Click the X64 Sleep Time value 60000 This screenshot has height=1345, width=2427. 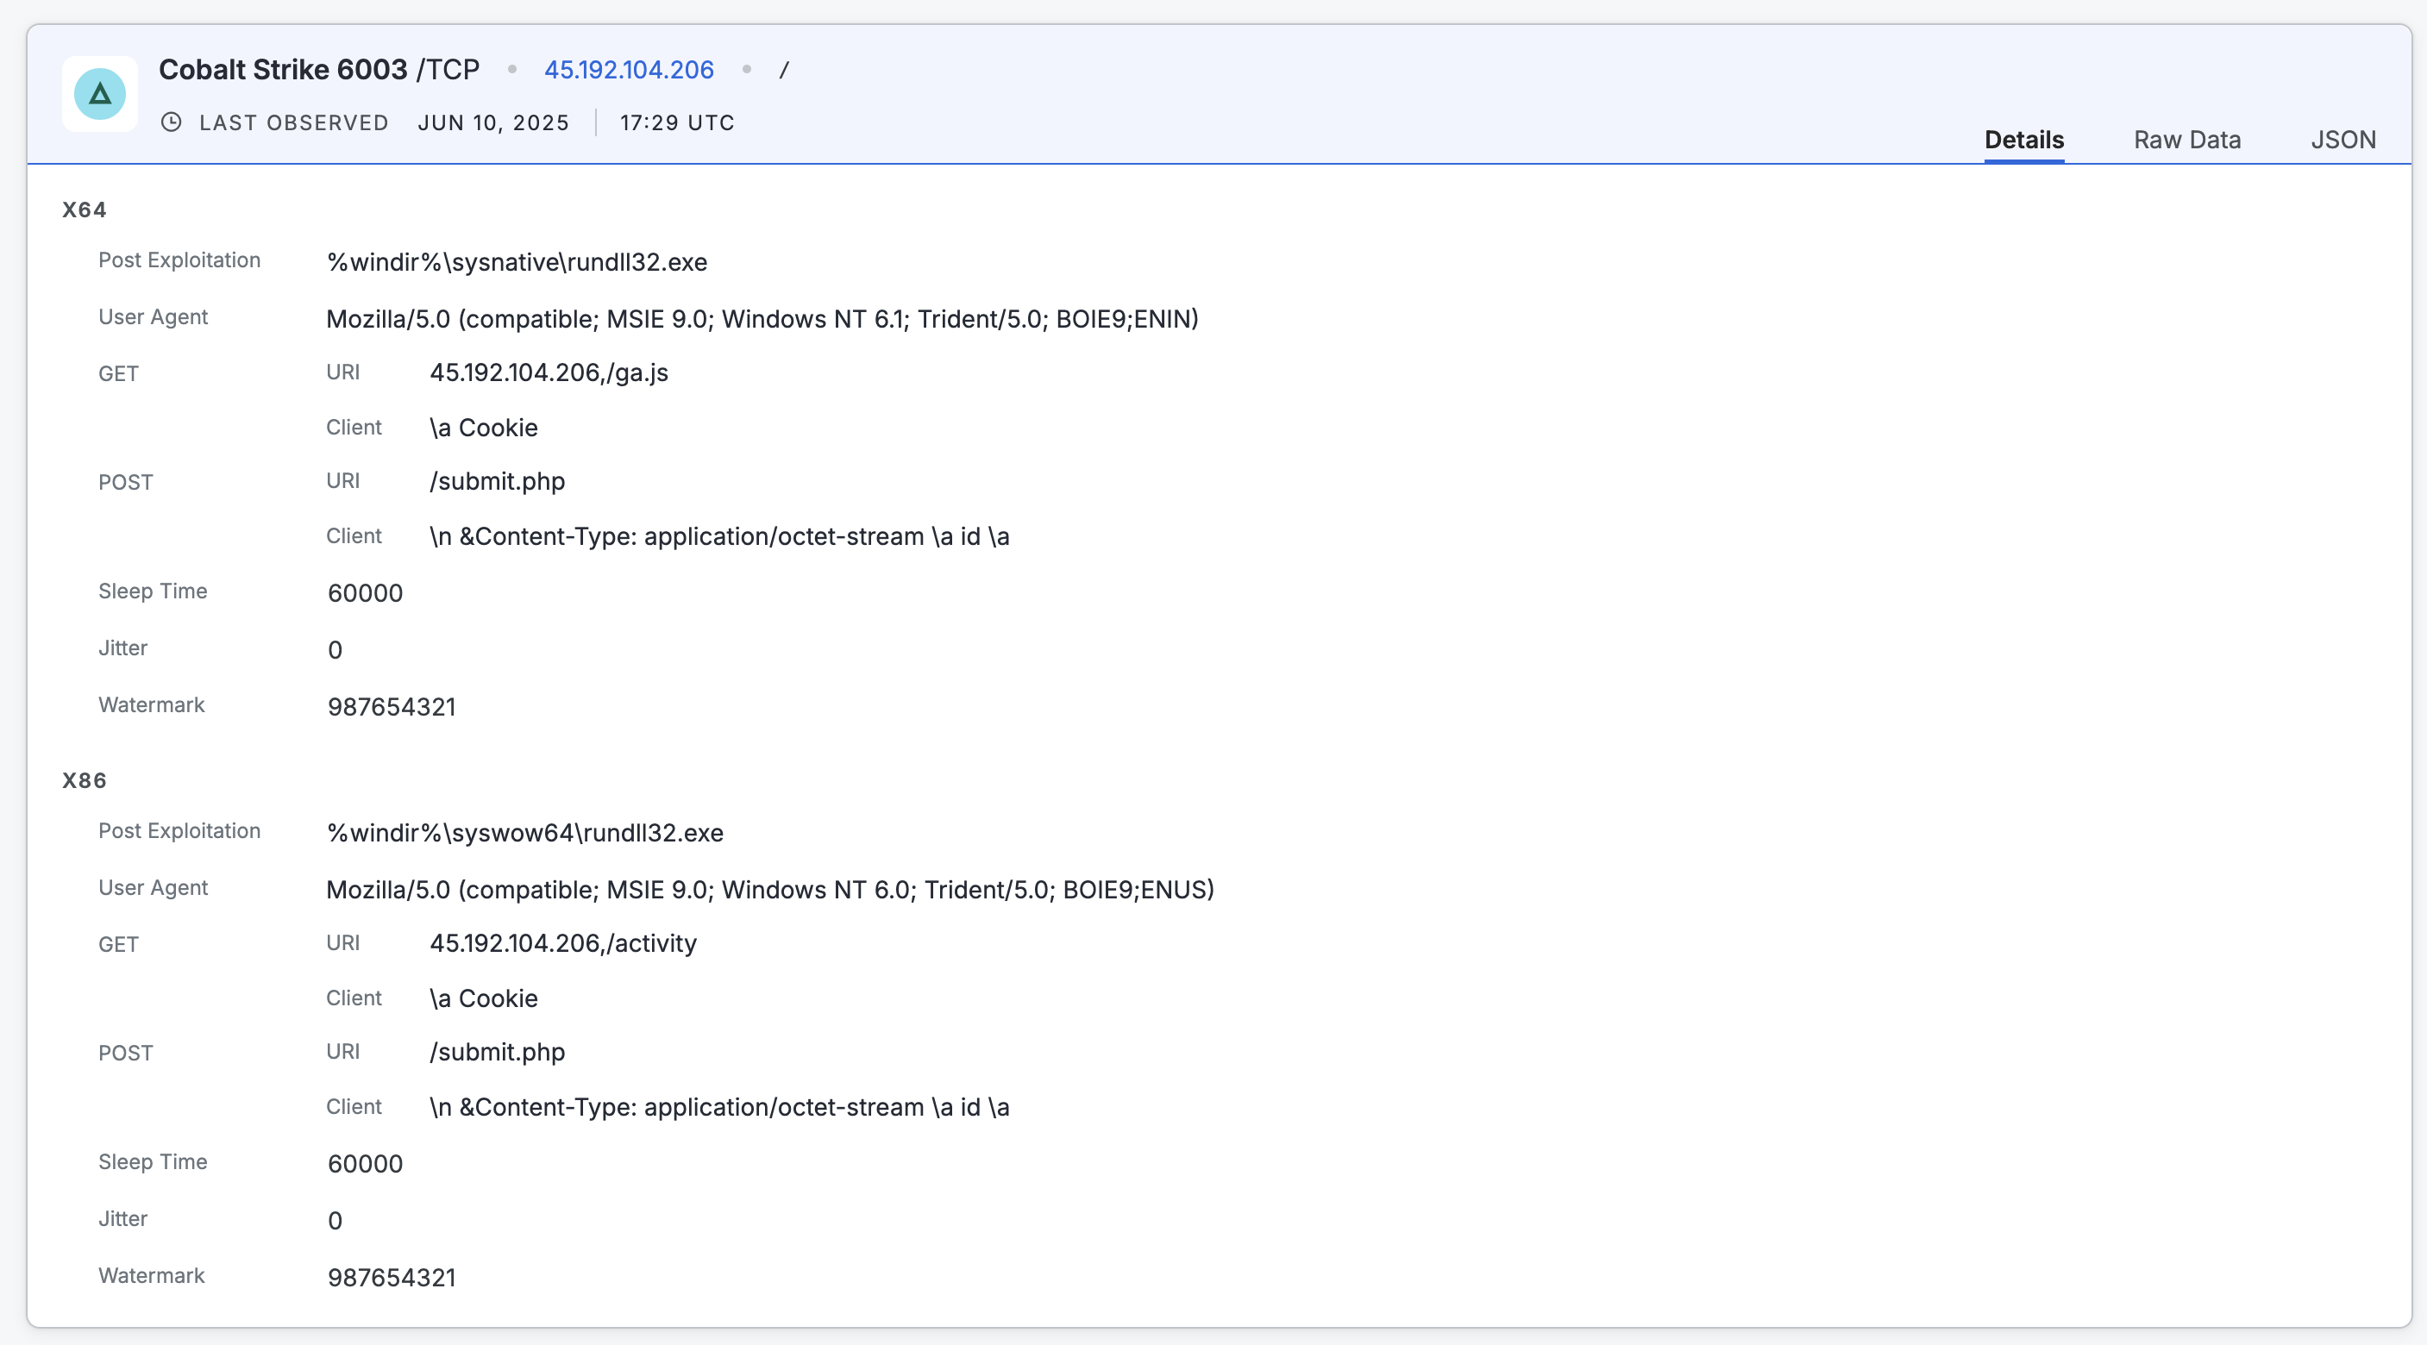366,593
